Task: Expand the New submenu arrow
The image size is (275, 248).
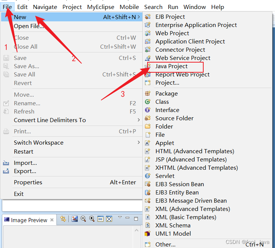Action: [139, 17]
